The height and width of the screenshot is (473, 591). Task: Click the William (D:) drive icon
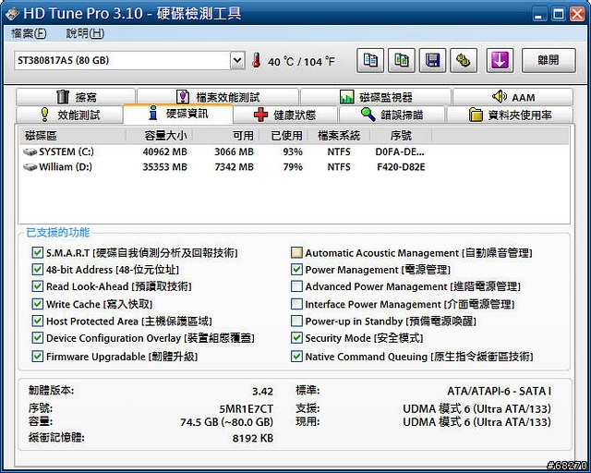(x=30, y=167)
